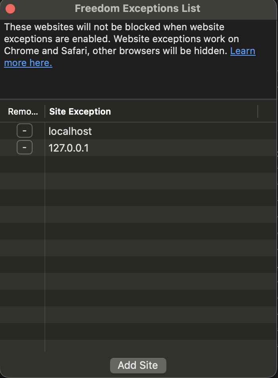Click the minus icon beside 127.0.0.1
This screenshot has height=378, width=278.
(x=24, y=147)
